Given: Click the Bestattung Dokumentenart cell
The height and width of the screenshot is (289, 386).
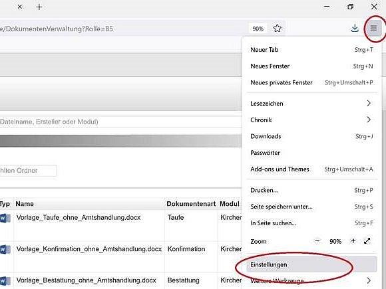Looking at the screenshot, I should [x=184, y=280].
